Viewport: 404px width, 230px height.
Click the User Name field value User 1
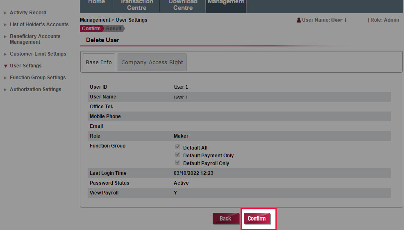pyautogui.click(x=181, y=97)
